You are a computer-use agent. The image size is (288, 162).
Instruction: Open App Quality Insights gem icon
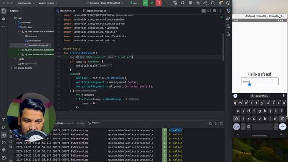point(4,150)
